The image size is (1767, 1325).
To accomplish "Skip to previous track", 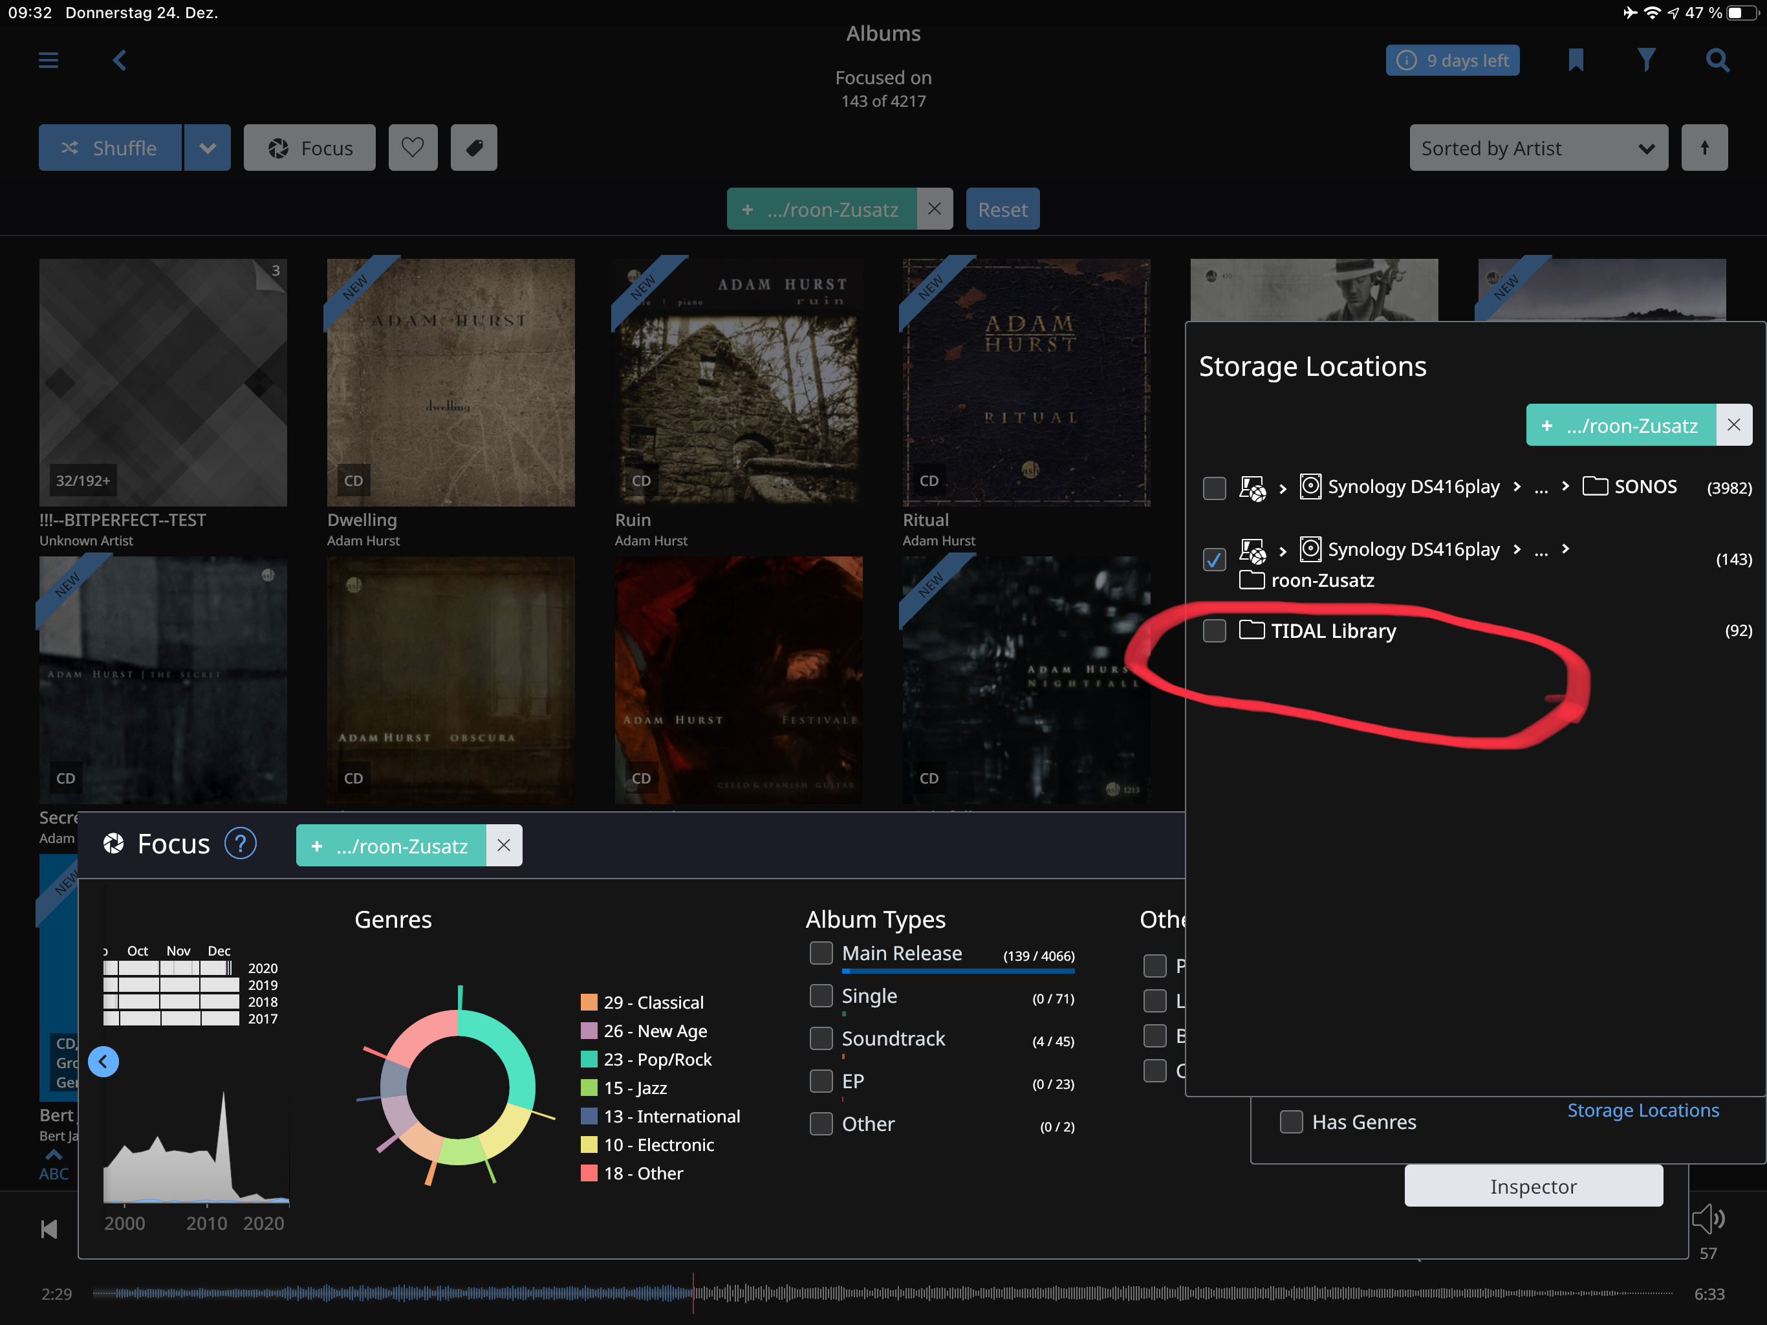I will coord(49,1229).
